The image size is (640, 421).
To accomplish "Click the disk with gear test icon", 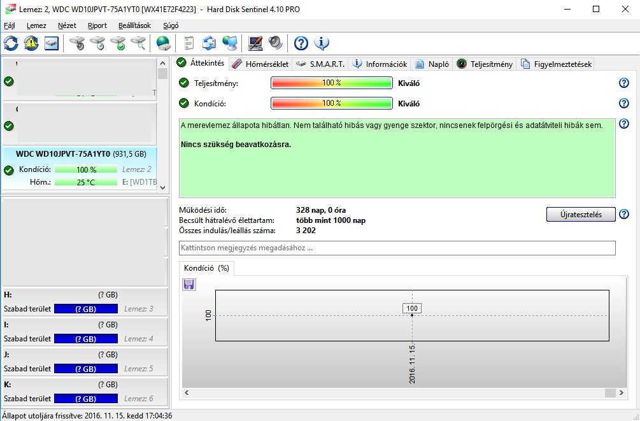I will point(77,43).
